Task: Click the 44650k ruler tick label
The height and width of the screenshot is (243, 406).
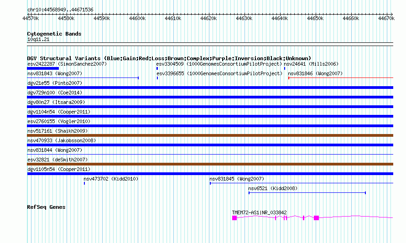Action: [315, 19]
